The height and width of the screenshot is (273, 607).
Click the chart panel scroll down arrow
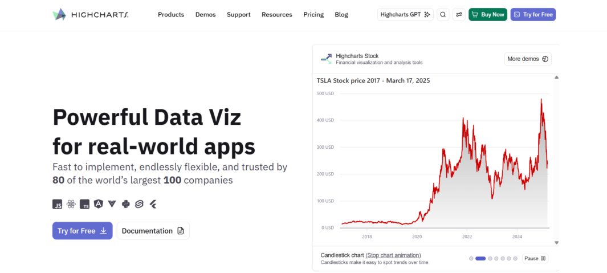(557, 243)
